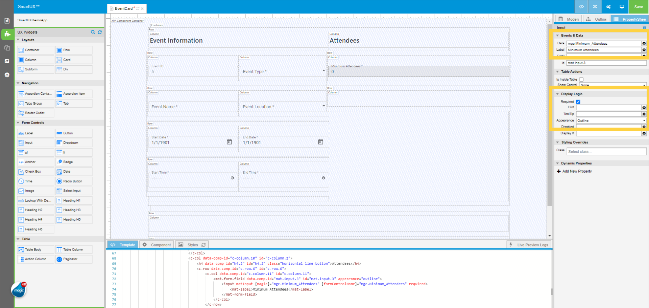This screenshot has height=308, width=649.
Task: Open the Event Type dropdown
Action: tap(283, 71)
